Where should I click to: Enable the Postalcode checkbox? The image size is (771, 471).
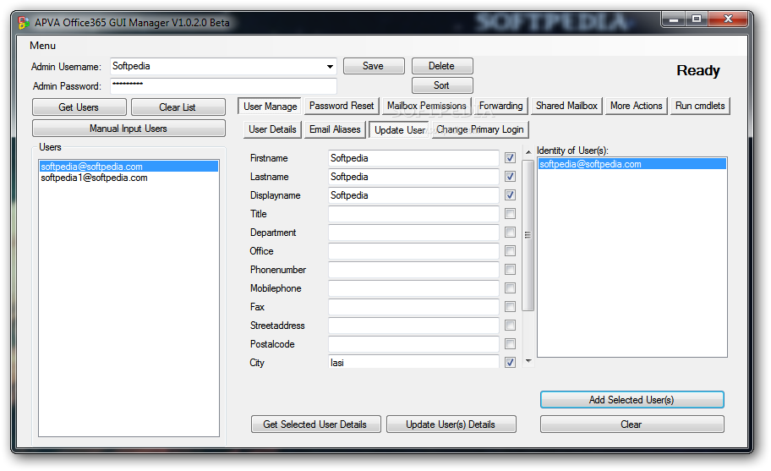pos(510,344)
